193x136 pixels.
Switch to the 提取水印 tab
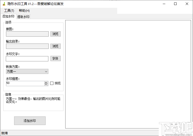(23, 17)
